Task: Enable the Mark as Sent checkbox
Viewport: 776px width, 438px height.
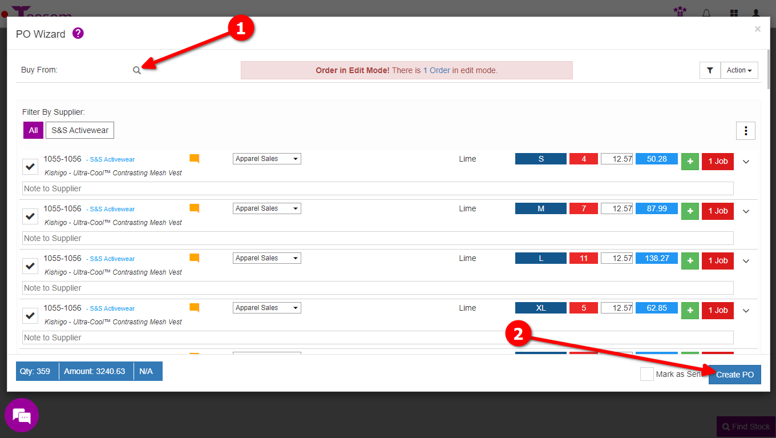Action: point(646,374)
